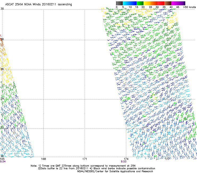Click the longitude label 177
Viewport: 197px width, 173px height.
167,159
